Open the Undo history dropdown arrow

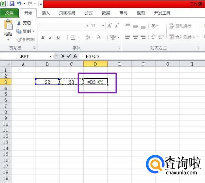24,4
